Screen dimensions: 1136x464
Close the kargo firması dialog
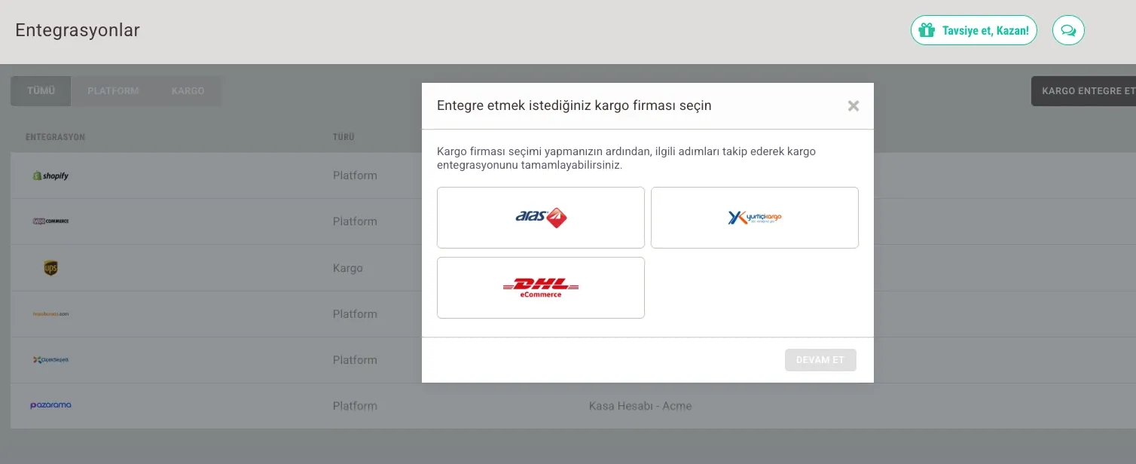point(853,106)
